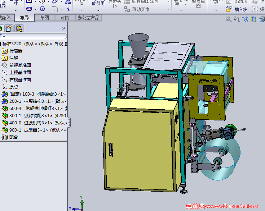
Task: Open 移动实体 dropdown arrow
Action: point(168,9)
